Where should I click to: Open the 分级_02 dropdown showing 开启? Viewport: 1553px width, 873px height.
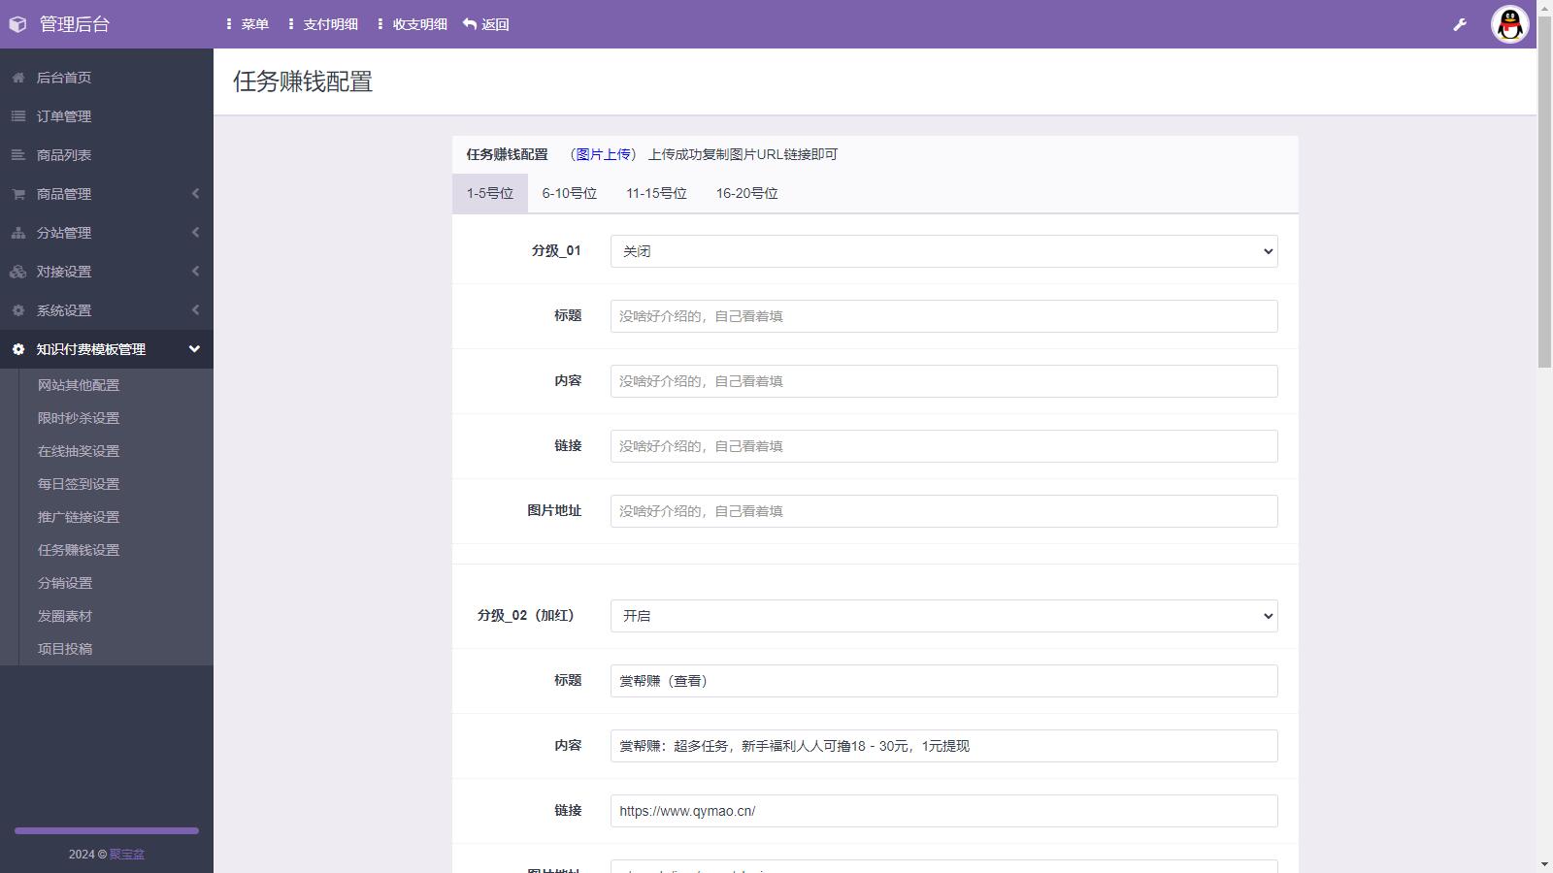point(942,616)
